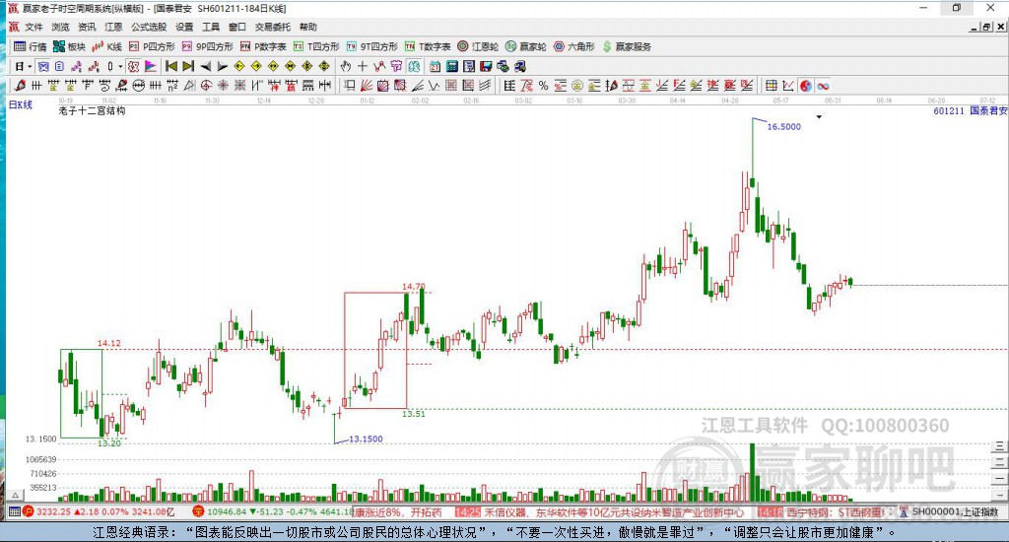1009x542 pixels.
Task: Expand the 日 period dropdown arrow
Action: pyautogui.click(x=30, y=66)
